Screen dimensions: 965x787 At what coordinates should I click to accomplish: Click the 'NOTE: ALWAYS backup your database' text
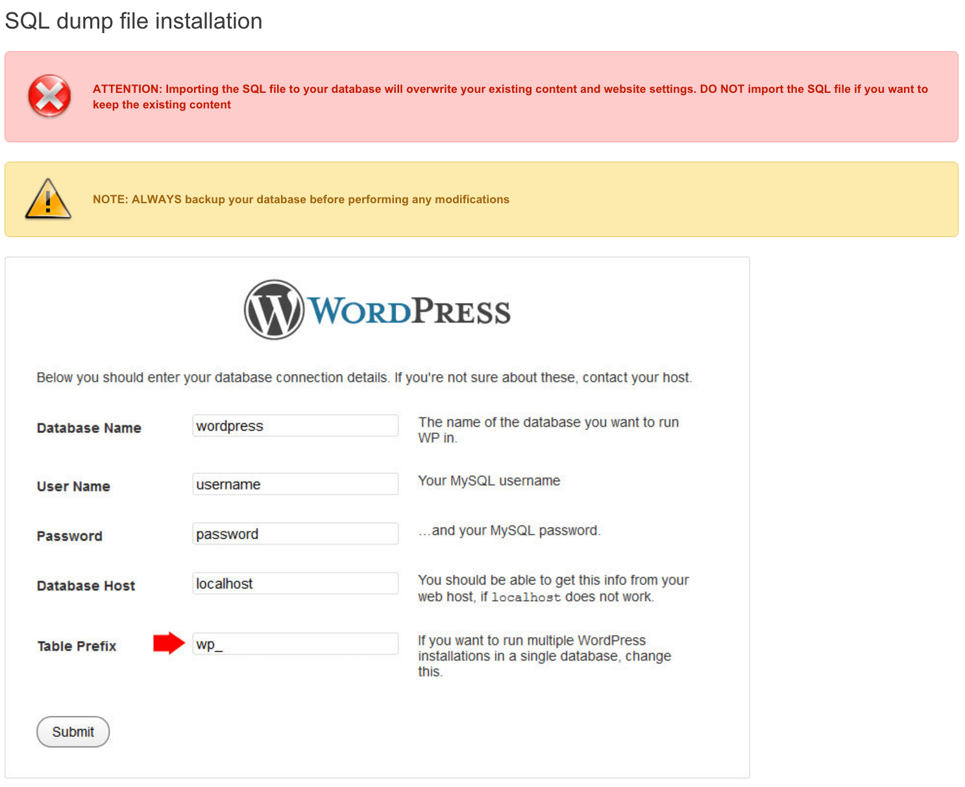(x=301, y=199)
